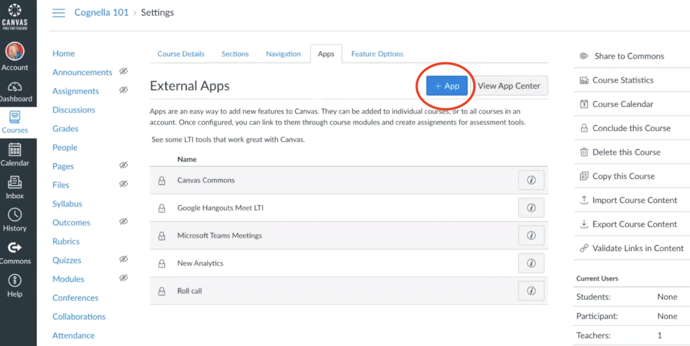Screen dimensions: 690x346
Task: Click hidden-eye icon next to Pages
Action: 124,165
